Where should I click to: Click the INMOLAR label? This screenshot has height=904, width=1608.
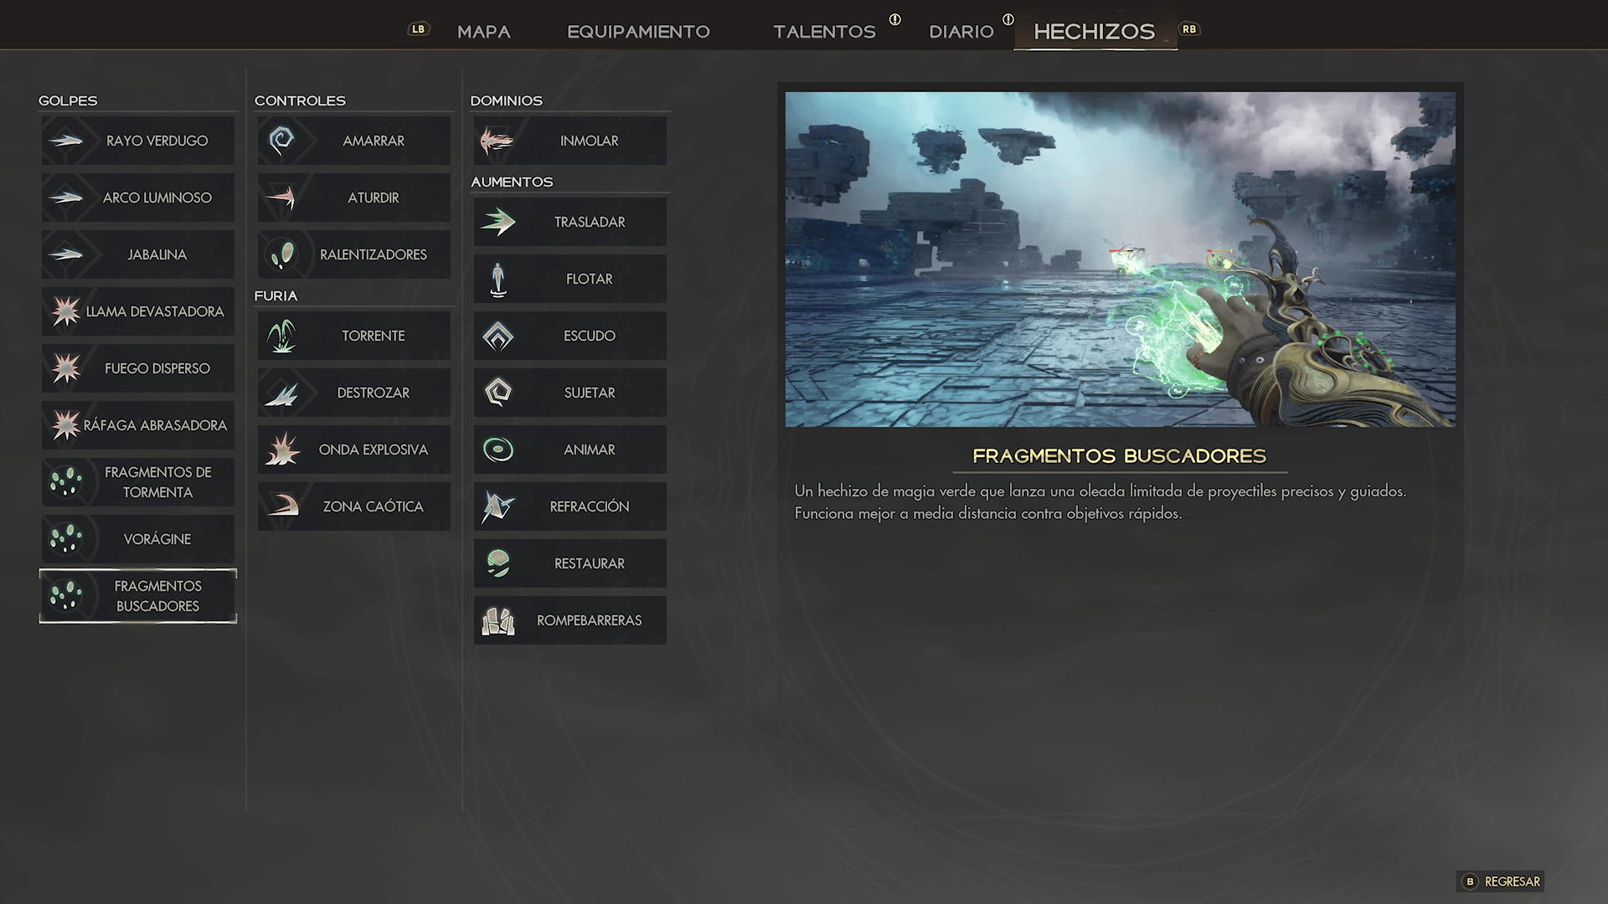point(589,141)
